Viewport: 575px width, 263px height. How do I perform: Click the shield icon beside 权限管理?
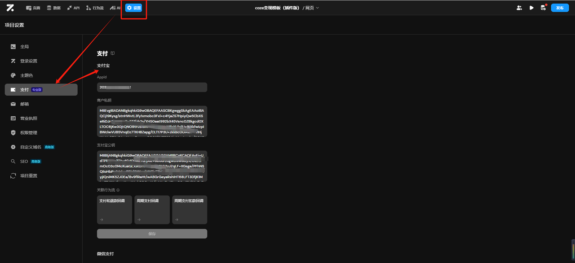pos(13,133)
